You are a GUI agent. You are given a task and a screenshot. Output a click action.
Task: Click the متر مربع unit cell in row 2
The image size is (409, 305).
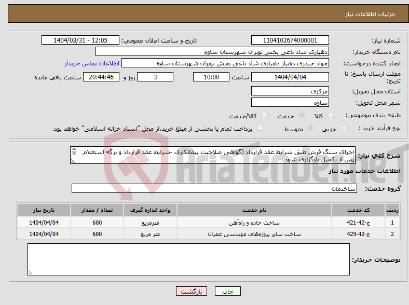(x=150, y=234)
